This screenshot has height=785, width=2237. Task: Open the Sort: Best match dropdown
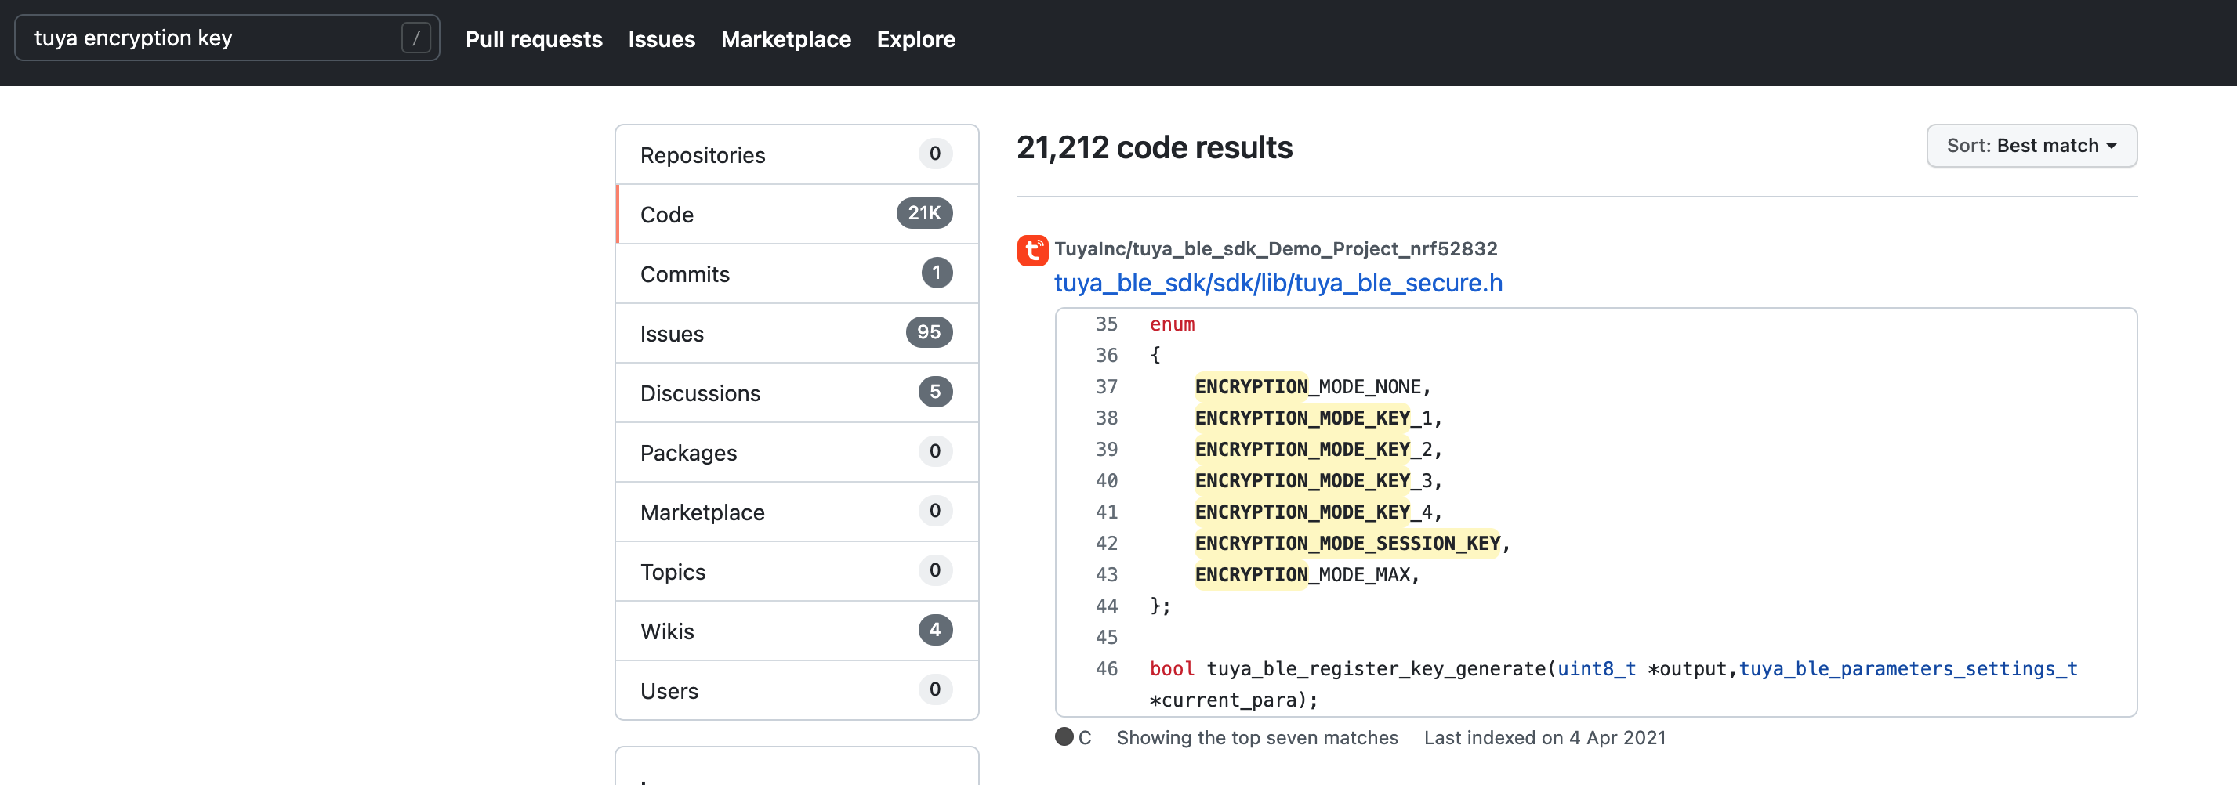coord(2031,146)
